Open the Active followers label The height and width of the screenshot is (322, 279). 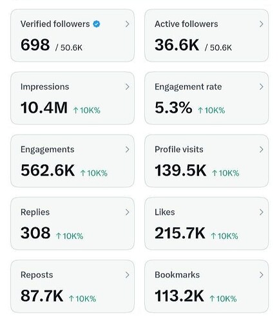[x=186, y=24]
